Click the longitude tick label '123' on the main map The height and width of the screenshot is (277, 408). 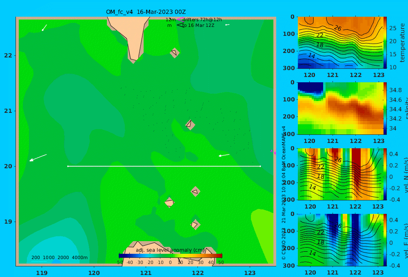point(250,273)
